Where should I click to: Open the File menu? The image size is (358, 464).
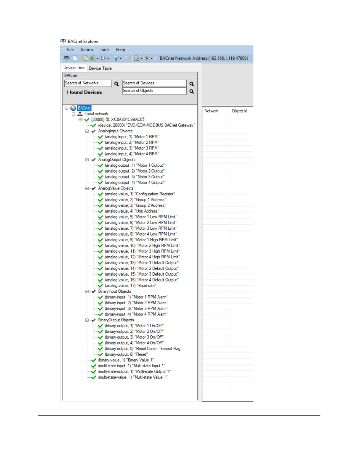70,50
